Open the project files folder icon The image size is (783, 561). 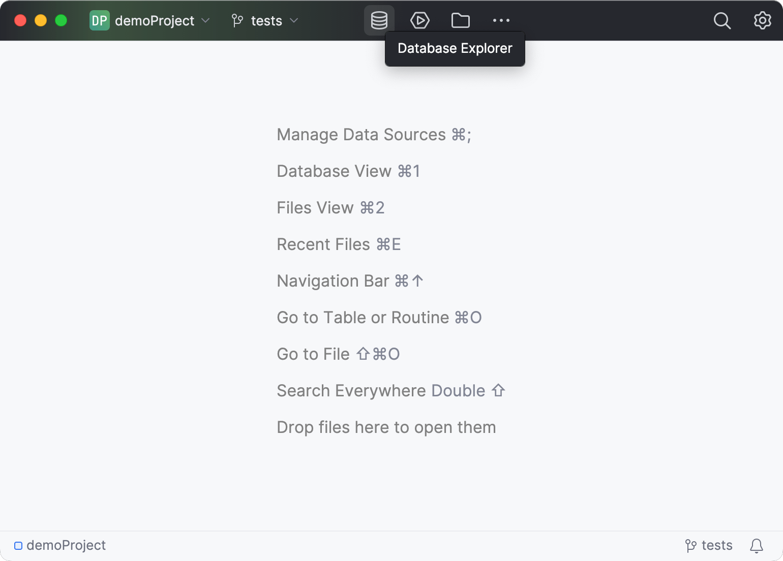[460, 20]
